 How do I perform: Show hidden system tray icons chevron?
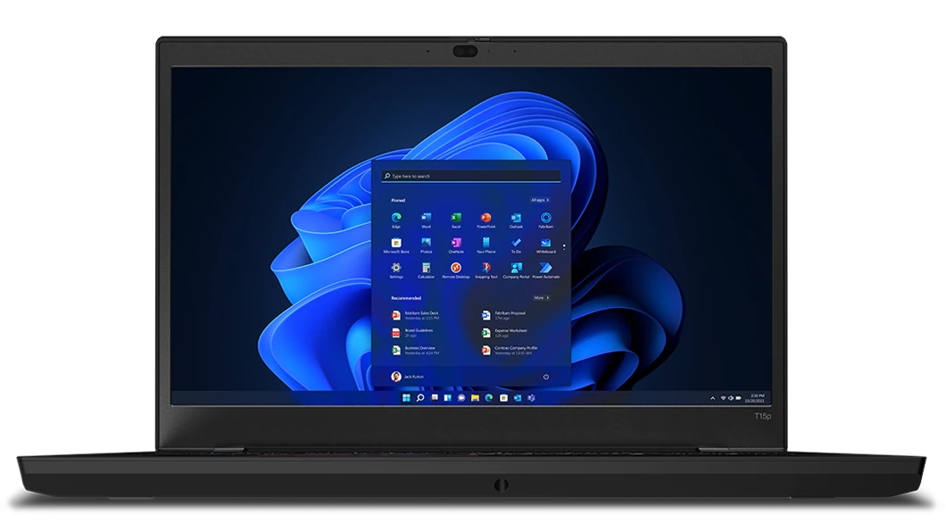713,397
